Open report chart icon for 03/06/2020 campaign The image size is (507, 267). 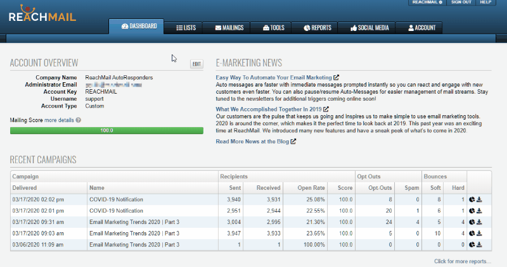[x=472, y=245]
